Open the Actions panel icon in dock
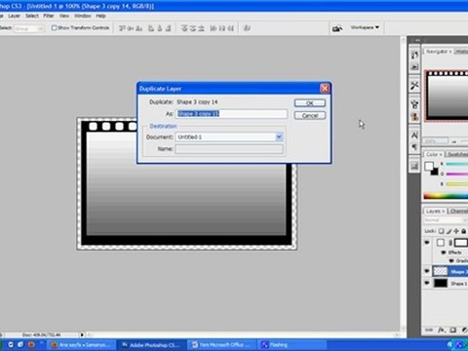468x351 pixels. point(414,67)
